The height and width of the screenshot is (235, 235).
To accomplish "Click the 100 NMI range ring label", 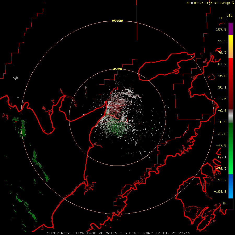I will 117,21.
